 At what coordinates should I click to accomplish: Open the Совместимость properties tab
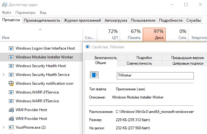(139, 63)
